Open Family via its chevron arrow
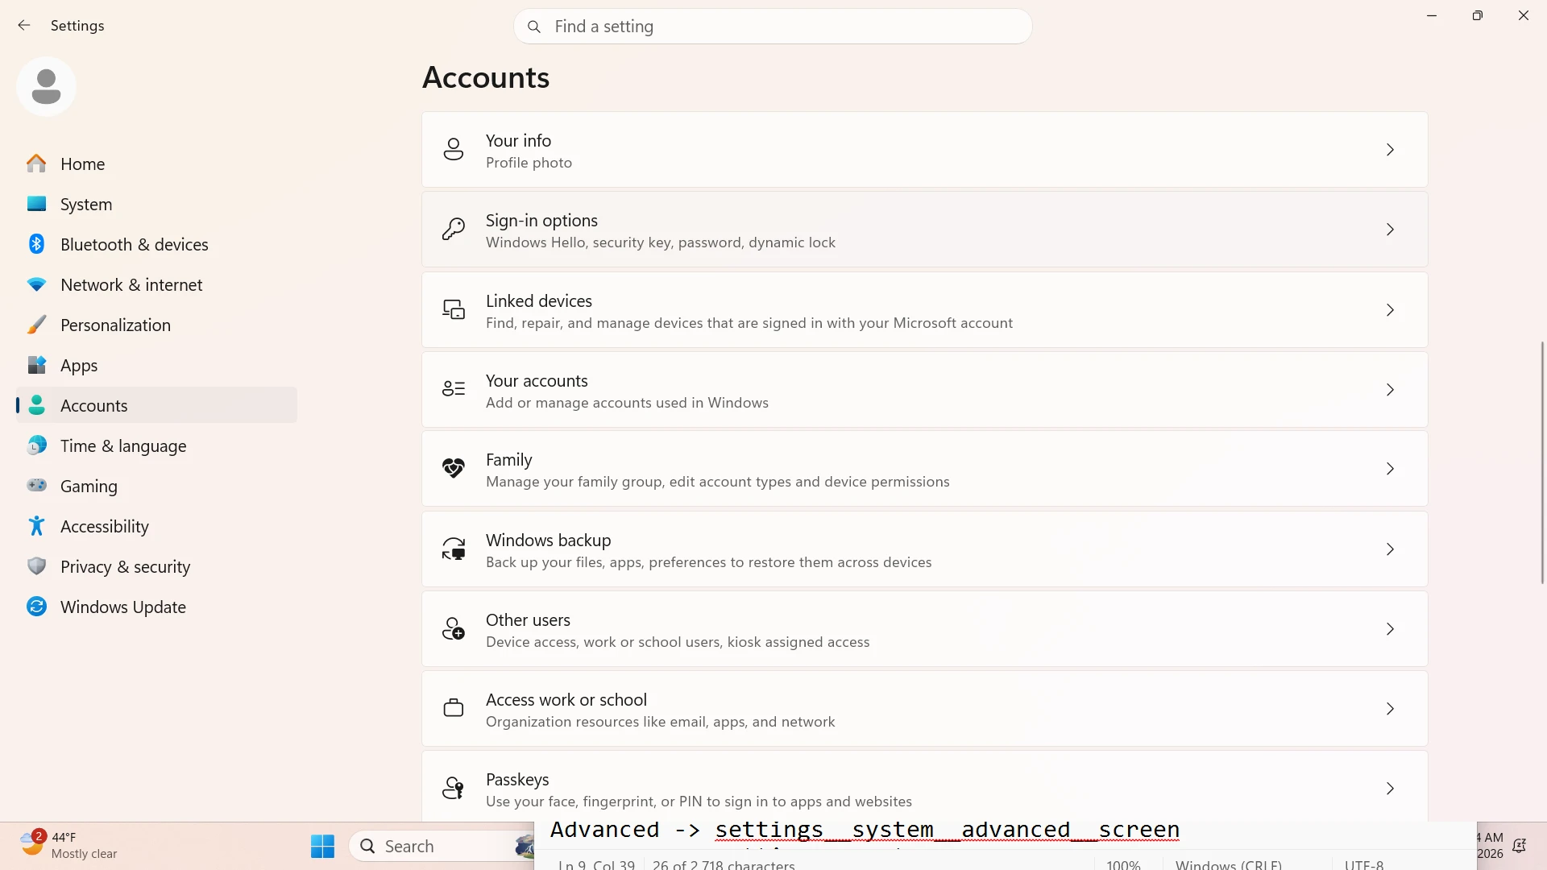1547x870 pixels. click(x=1390, y=469)
